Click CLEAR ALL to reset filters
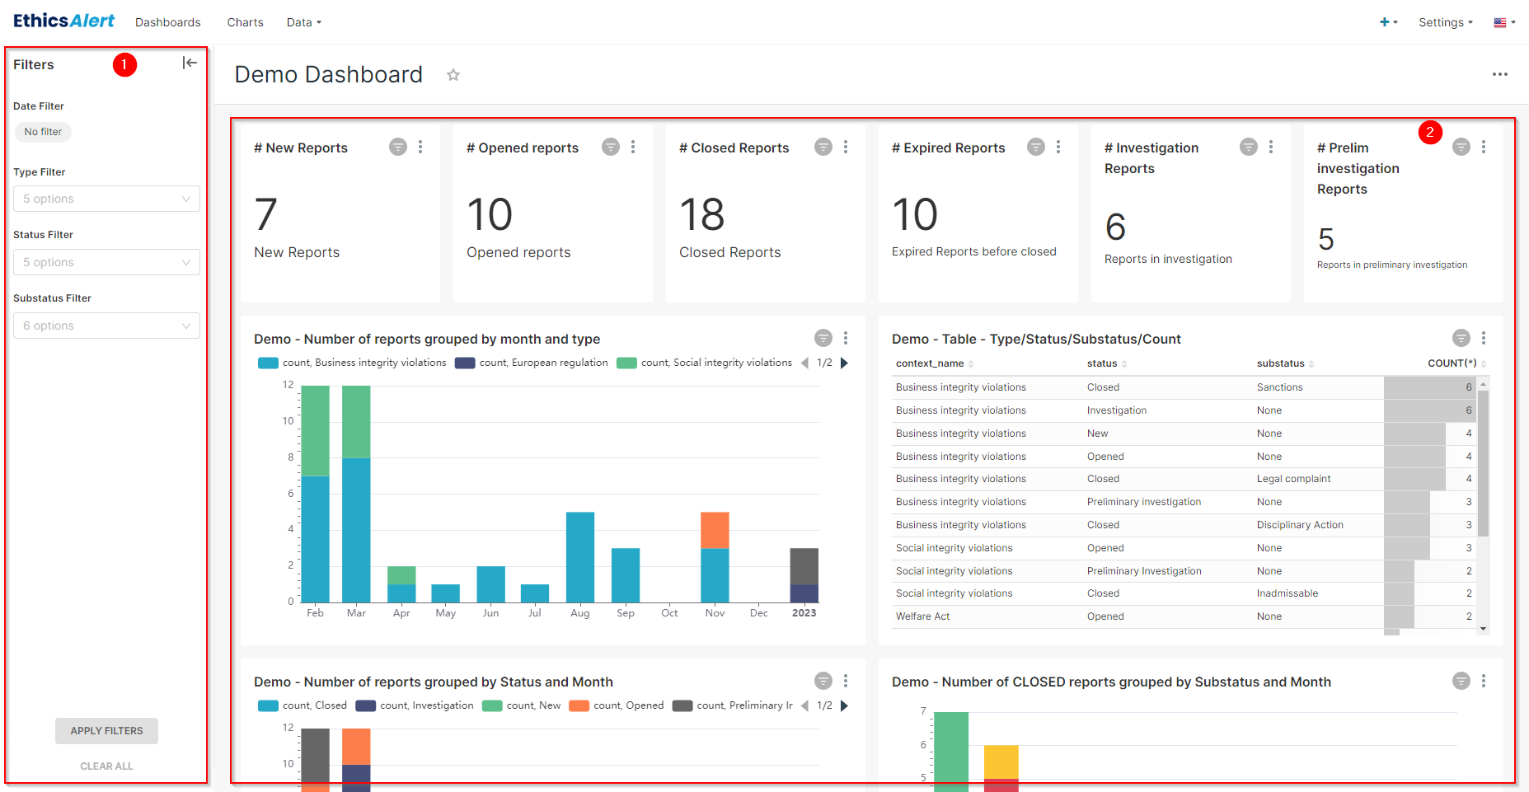Viewport: 1529px width, 792px height. (106, 766)
